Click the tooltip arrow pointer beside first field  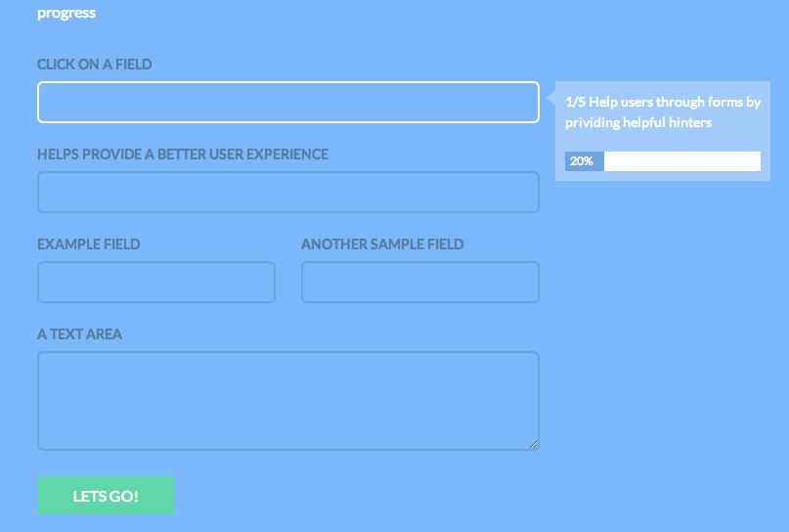(x=551, y=98)
